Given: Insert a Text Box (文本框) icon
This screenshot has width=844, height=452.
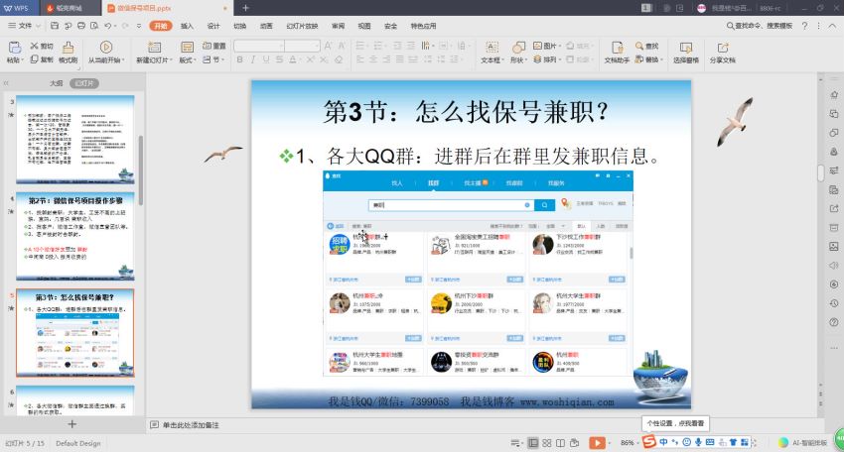Looking at the screenshot, I should point(492,48).
